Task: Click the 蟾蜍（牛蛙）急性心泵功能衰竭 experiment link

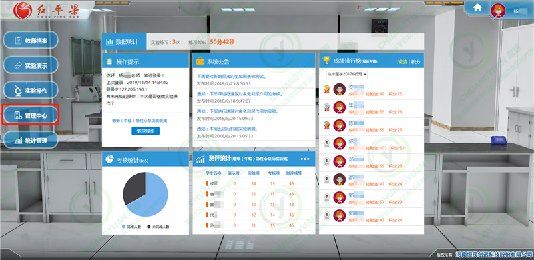Action: coord(140,121)
